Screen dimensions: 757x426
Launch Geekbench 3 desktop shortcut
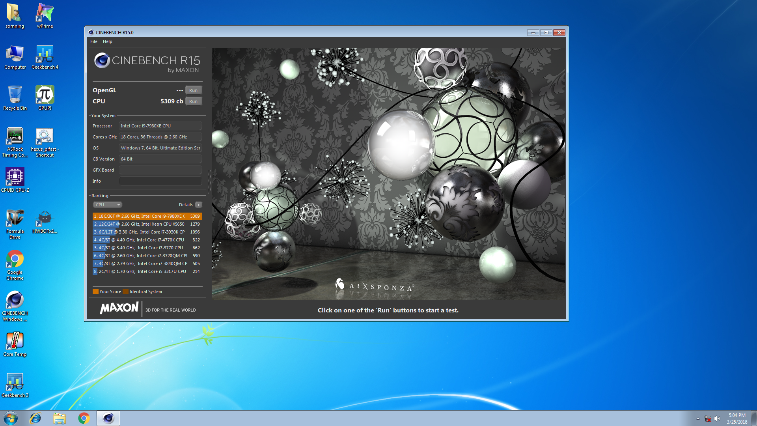click(x=15, y=385)
